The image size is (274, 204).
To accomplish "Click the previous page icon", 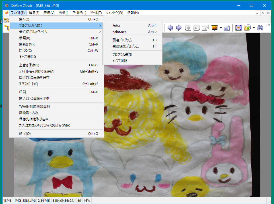I will (188, 28).
